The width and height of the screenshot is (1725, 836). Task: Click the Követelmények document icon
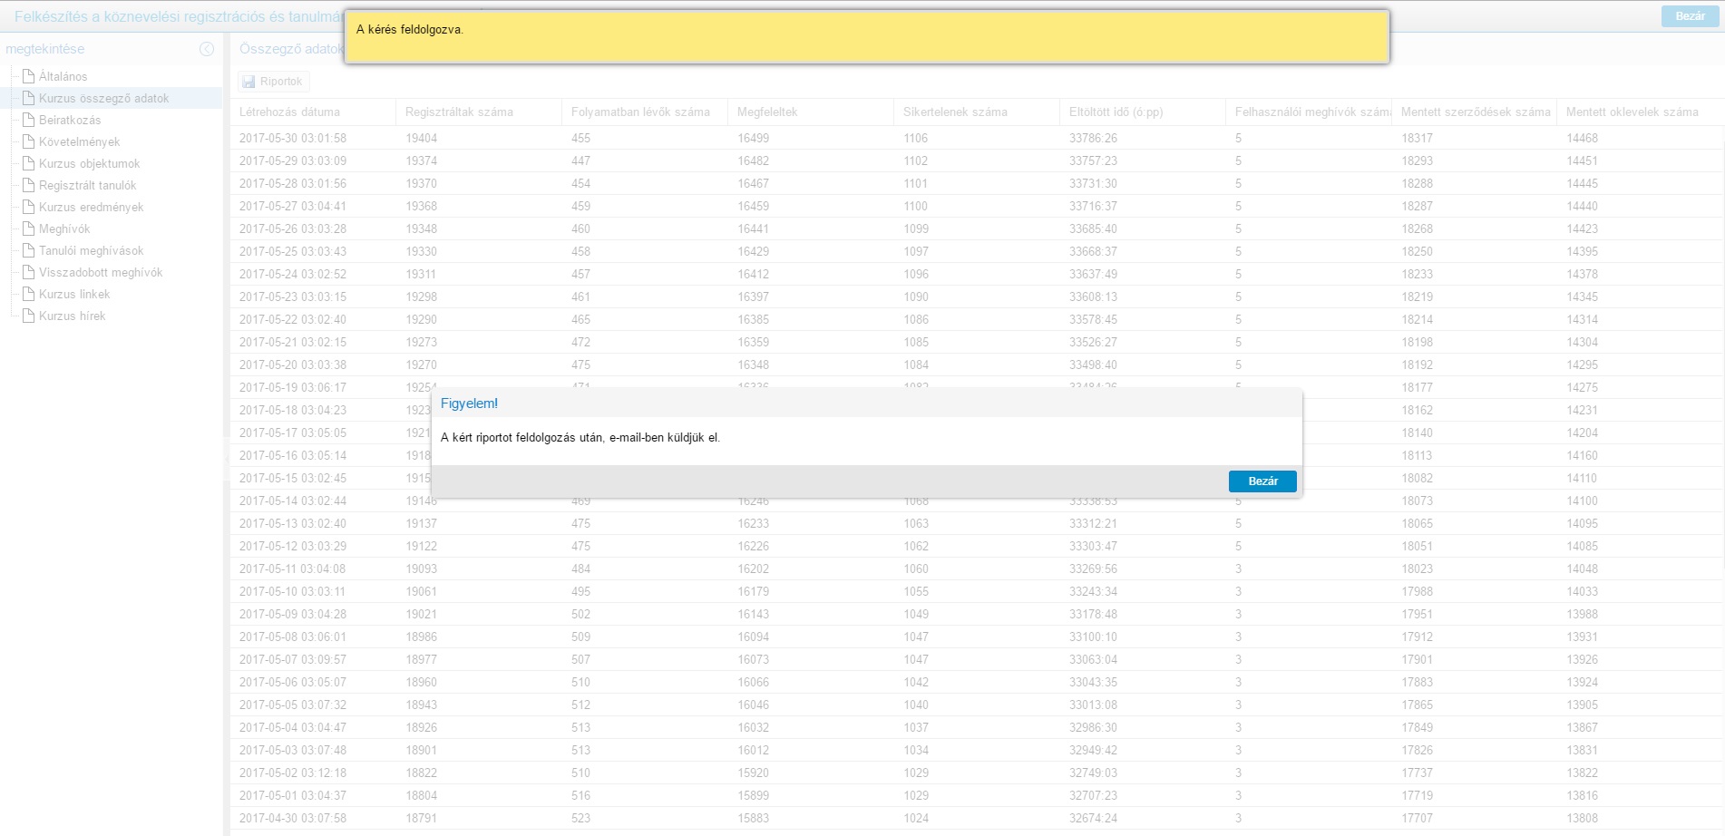(x=28, y=141)
